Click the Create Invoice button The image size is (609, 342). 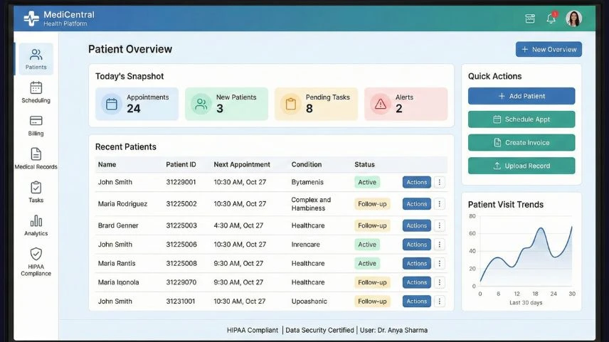click(521, 142)
